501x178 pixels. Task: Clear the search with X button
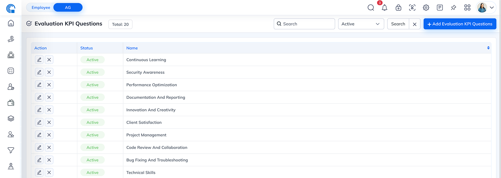414,24
